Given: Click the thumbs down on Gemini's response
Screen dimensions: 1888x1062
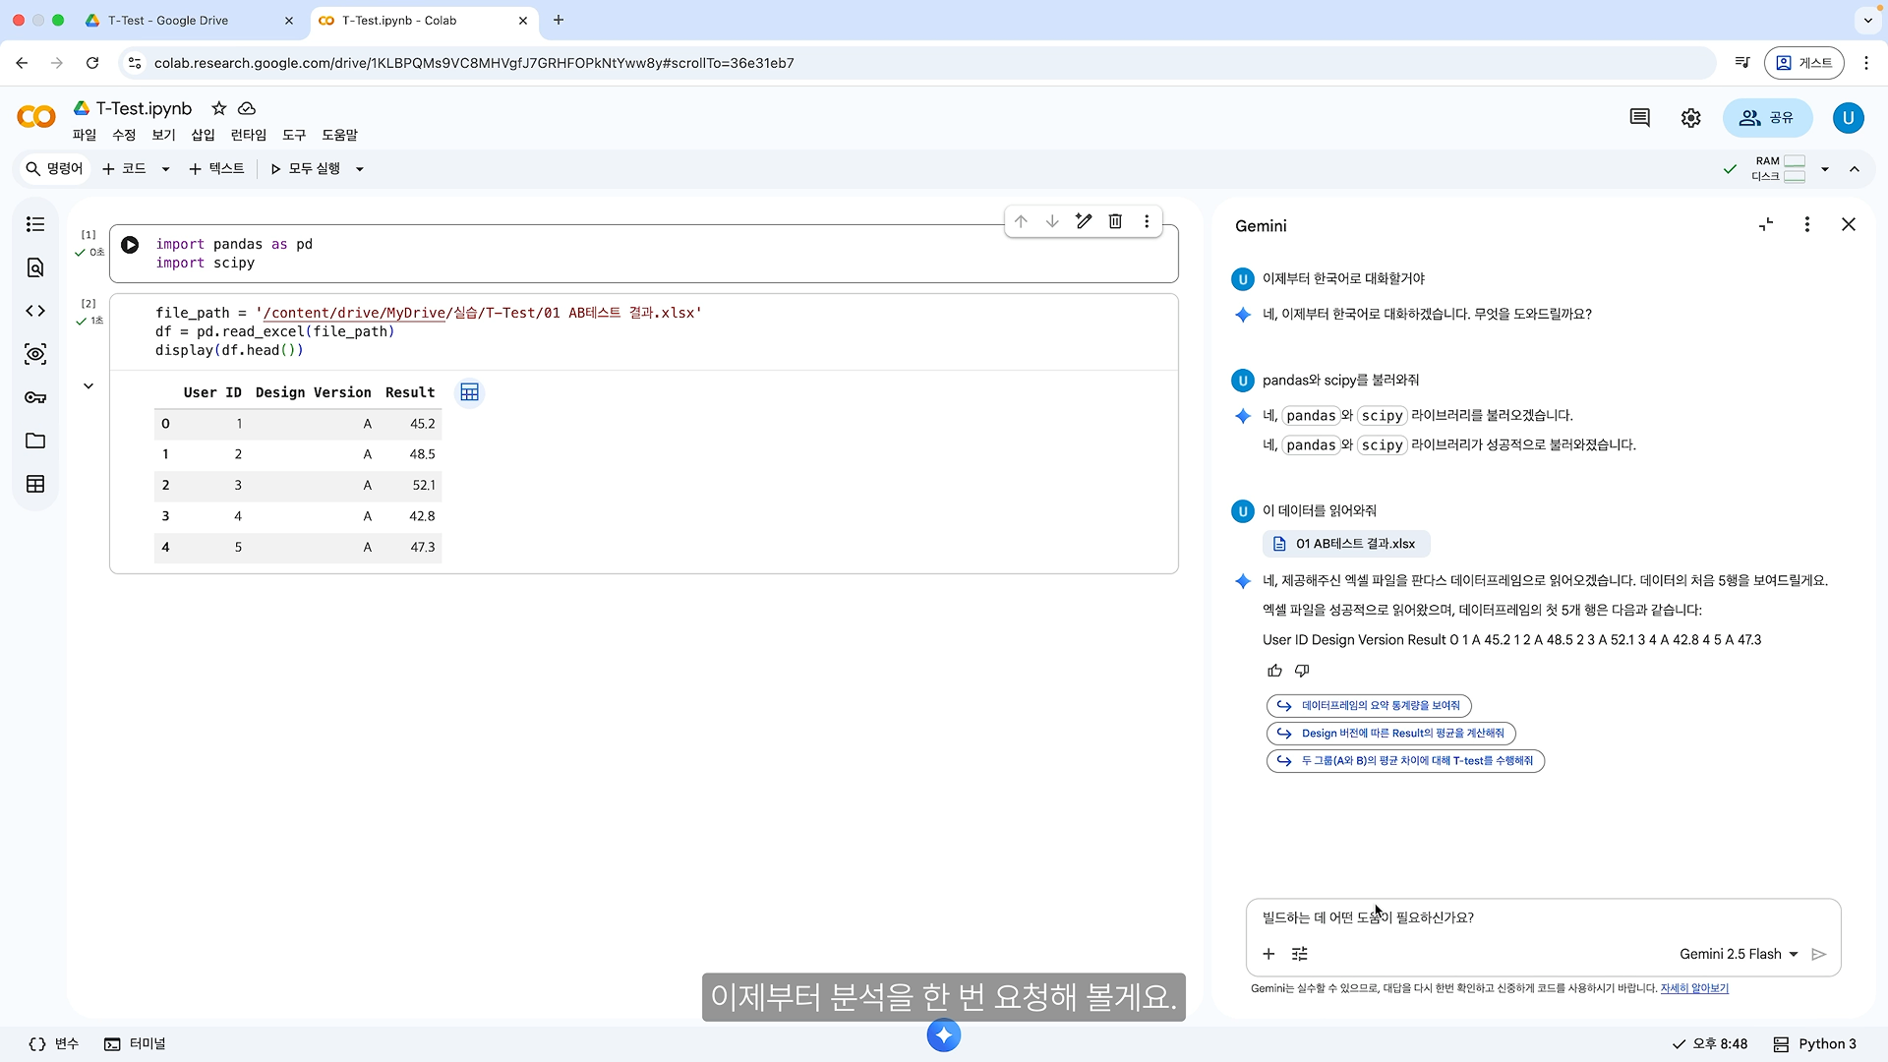Looking at the screenshot, I should [1302, 671].
